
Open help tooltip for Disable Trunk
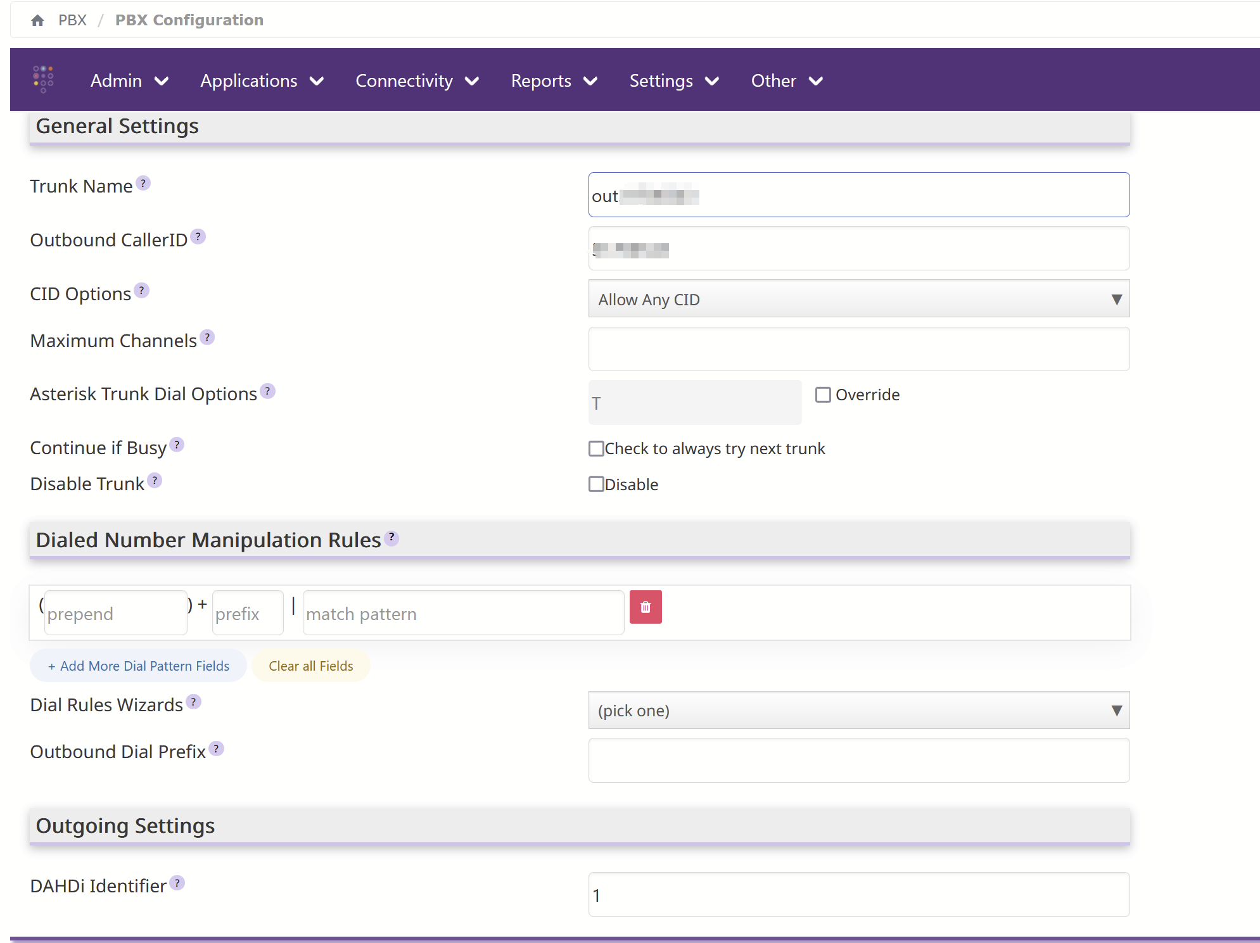155,480
